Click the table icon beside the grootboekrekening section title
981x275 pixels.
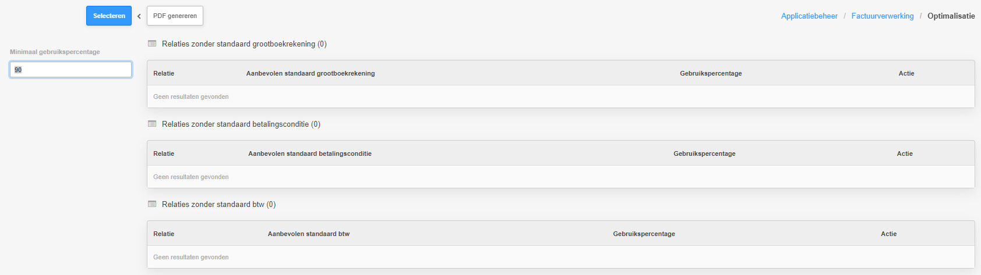coord(152,44)
